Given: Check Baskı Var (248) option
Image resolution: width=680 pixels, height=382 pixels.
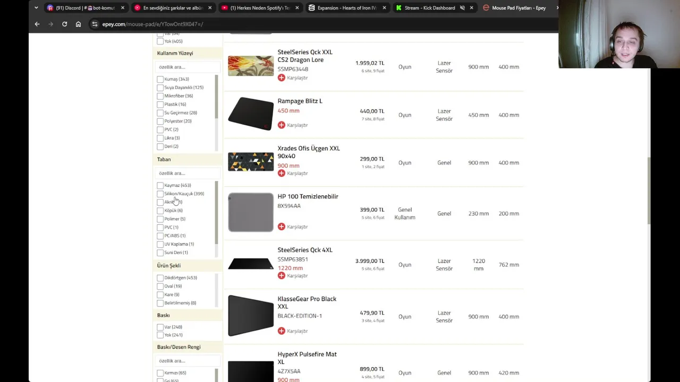Looking at the screenshot, I should 160,327.
